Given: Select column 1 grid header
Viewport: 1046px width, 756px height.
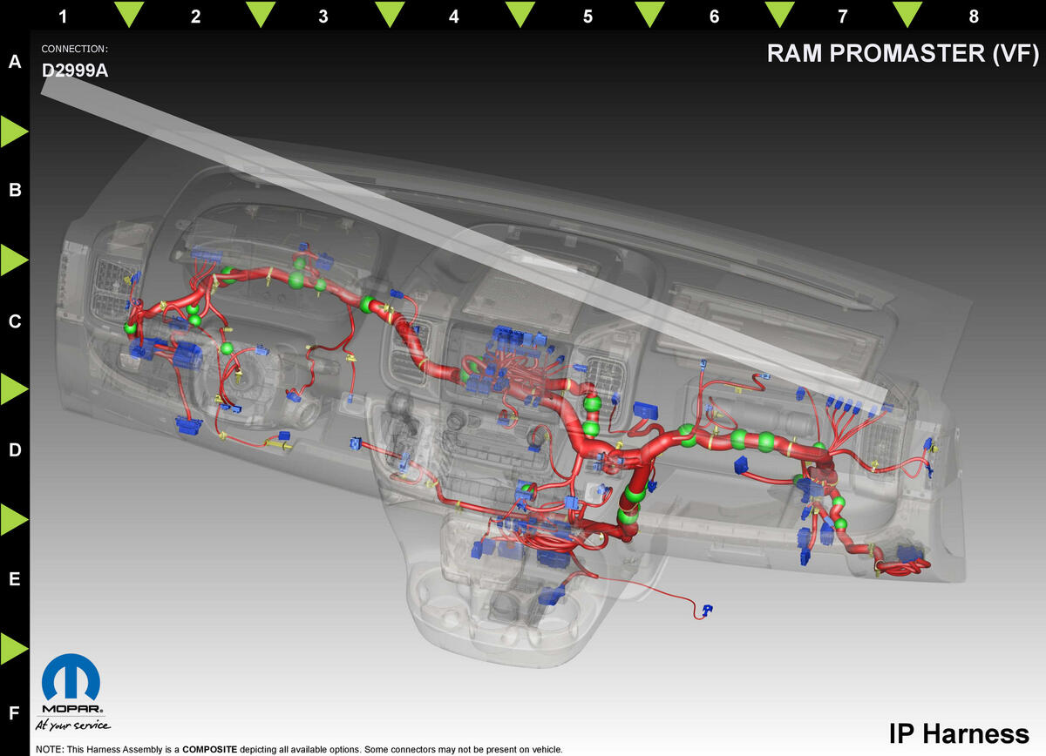Looking at the screenshot, I should point(63,16).
